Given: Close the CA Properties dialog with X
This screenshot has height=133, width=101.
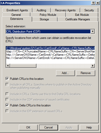Looking at the screenshot, I should tap(98, 3).
